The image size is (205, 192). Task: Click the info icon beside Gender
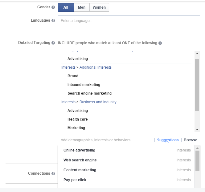[53, 7]
